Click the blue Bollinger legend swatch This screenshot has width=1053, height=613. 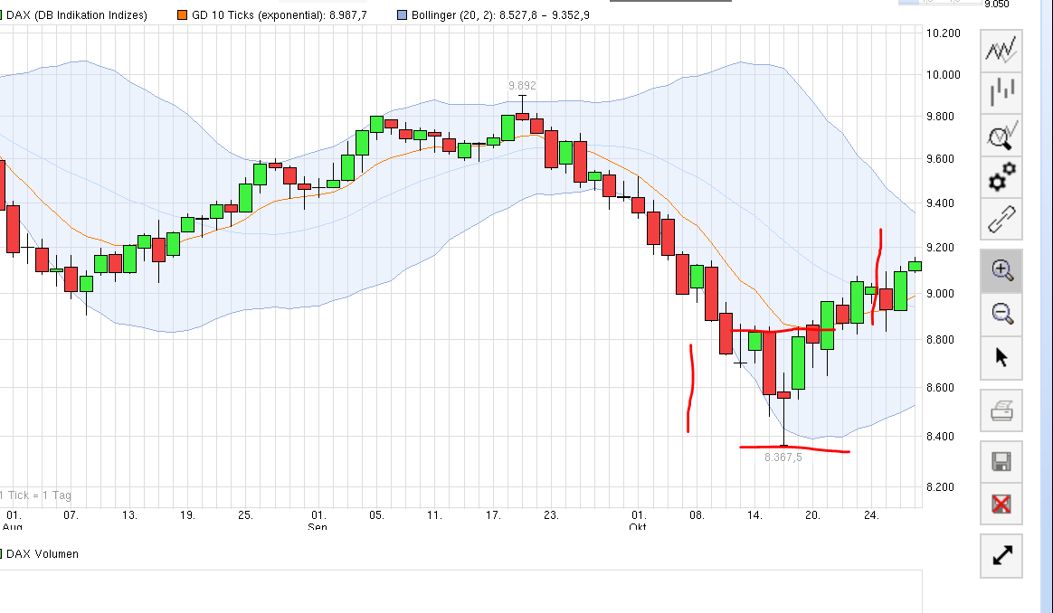pos(402,14)
